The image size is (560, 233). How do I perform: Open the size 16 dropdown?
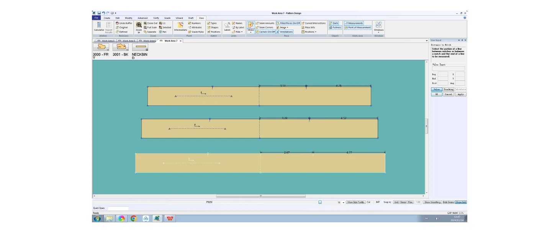pyautogui.click(x=343, y=202)
